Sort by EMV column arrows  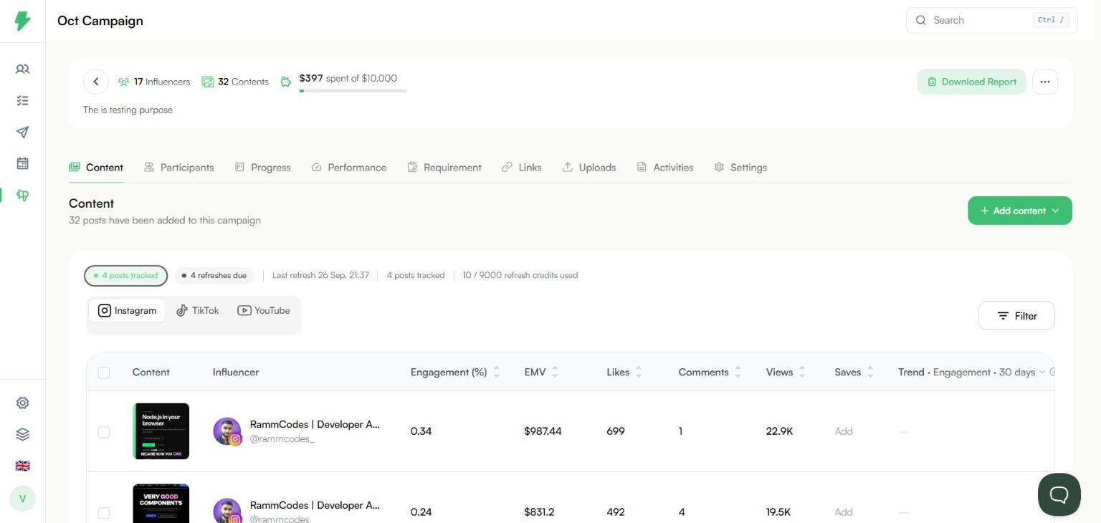tap(555, 372)
